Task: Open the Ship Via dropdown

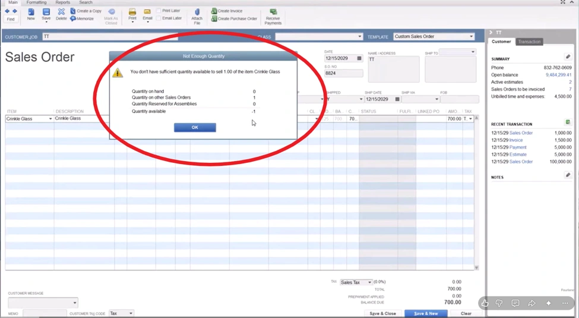Action: [x=436, y=99]
